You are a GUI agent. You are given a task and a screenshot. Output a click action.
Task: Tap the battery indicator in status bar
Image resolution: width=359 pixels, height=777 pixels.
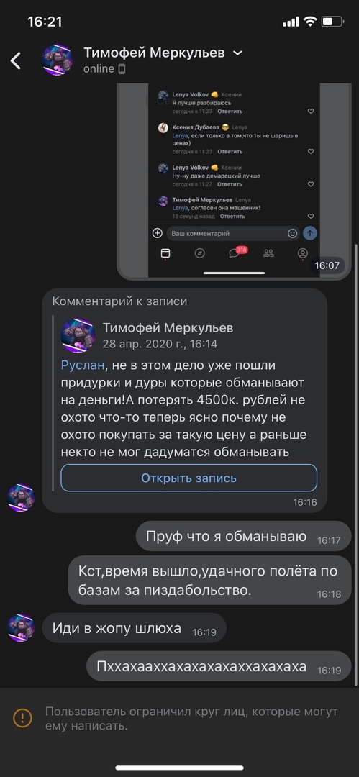click(332, 22)
